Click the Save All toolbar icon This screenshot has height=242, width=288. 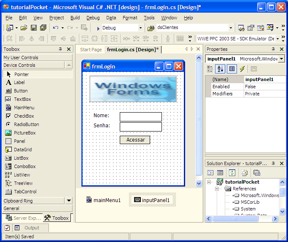(x=43, y=28)
